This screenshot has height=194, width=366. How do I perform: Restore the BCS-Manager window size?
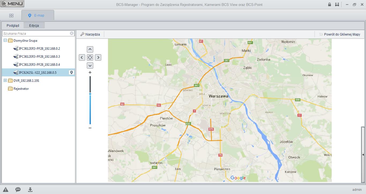(354, 5)
